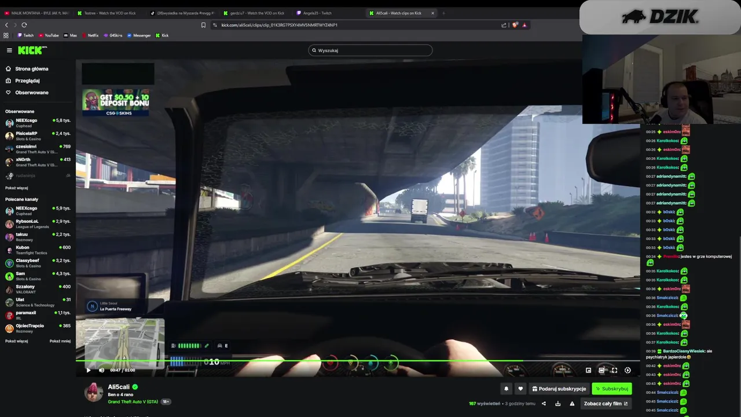Screen dimensions: 741x417
Task: Open OjciecTrapcio channel
Action: pos(38,328)
